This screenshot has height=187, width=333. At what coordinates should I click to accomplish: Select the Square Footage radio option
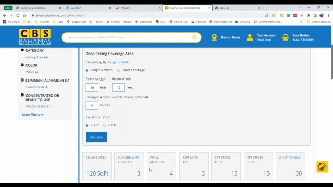click(118, 70)
